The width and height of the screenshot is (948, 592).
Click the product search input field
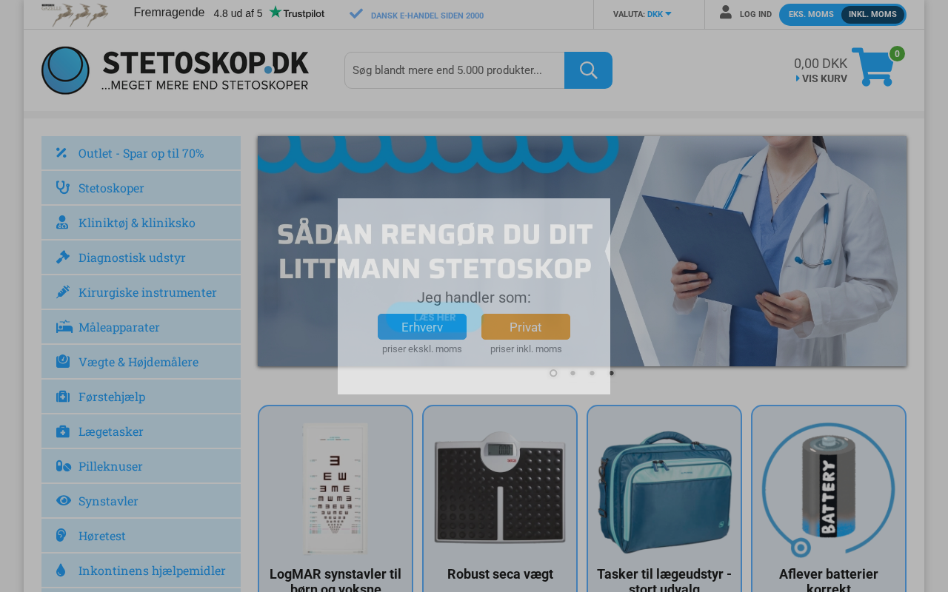pyautogui.click(x=455, y=70)
